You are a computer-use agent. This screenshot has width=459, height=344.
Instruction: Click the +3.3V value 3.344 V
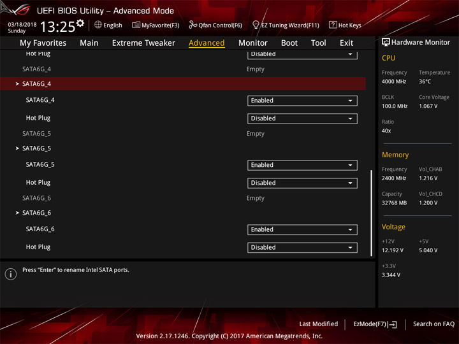point(391,275)
